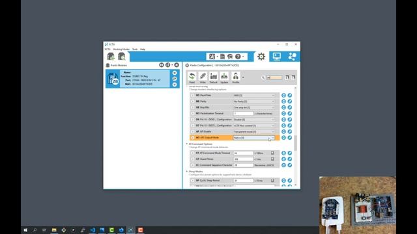Image resolution: width=417 pixels, height=234 pixels.
Task: Open the Windows Start menu
Action: (x=25, y=230)
